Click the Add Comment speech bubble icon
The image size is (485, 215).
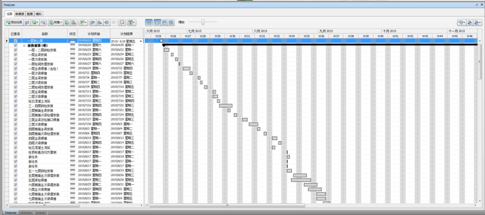point(122,22)
